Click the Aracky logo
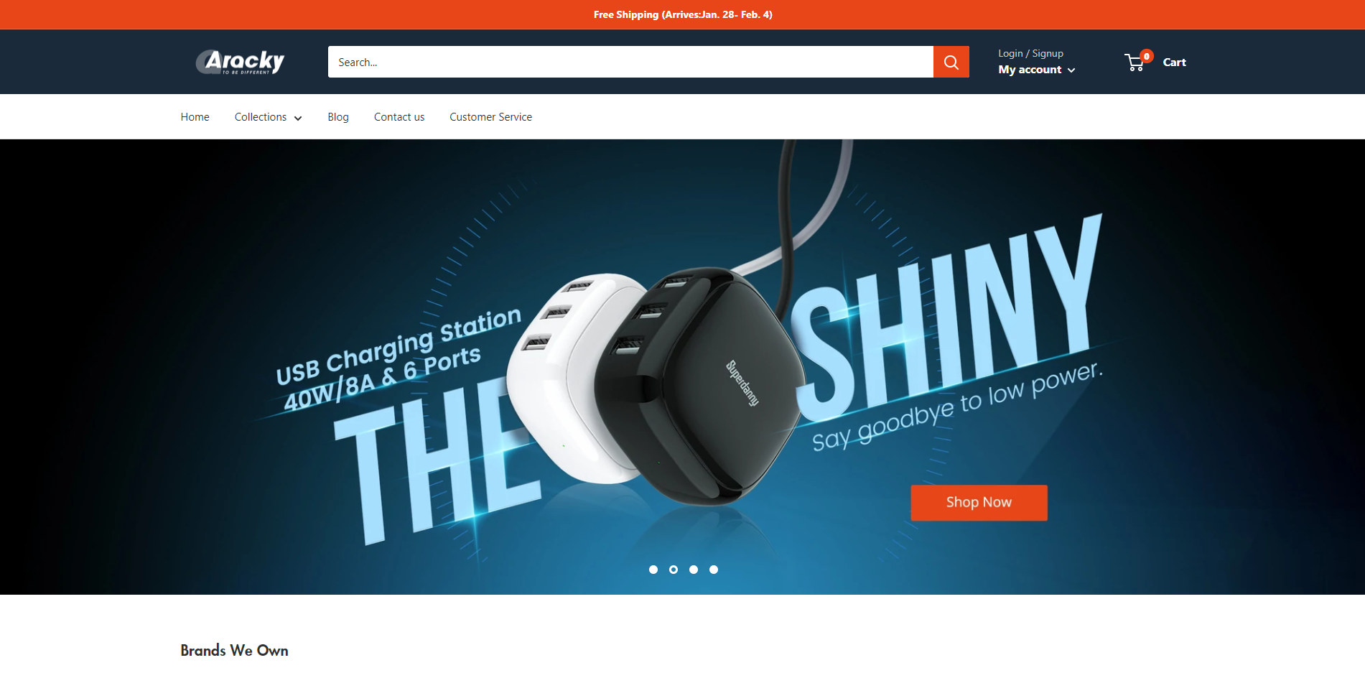The height and width of the screenshot is (673, 1365). coord(240,62)
